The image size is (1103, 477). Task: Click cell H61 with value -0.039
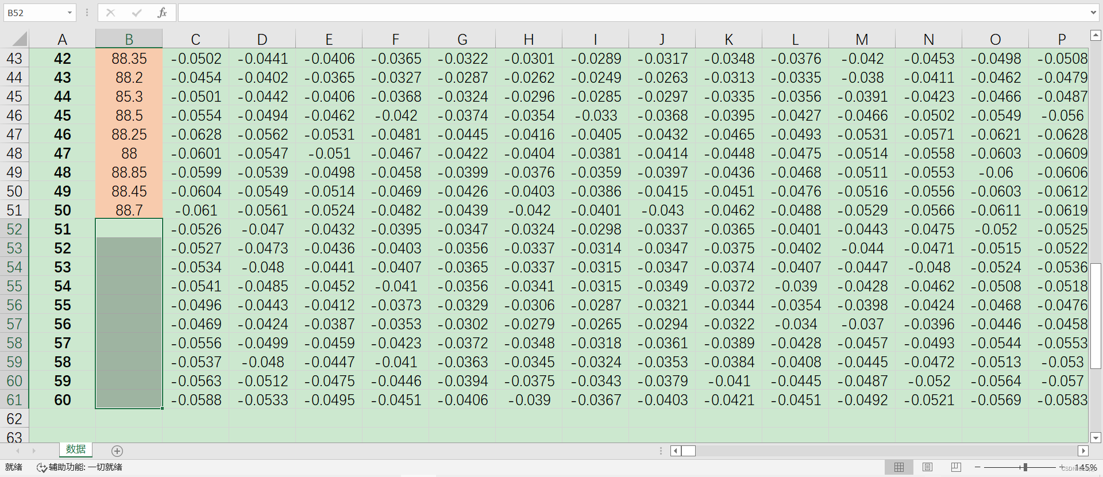point(529,400)
